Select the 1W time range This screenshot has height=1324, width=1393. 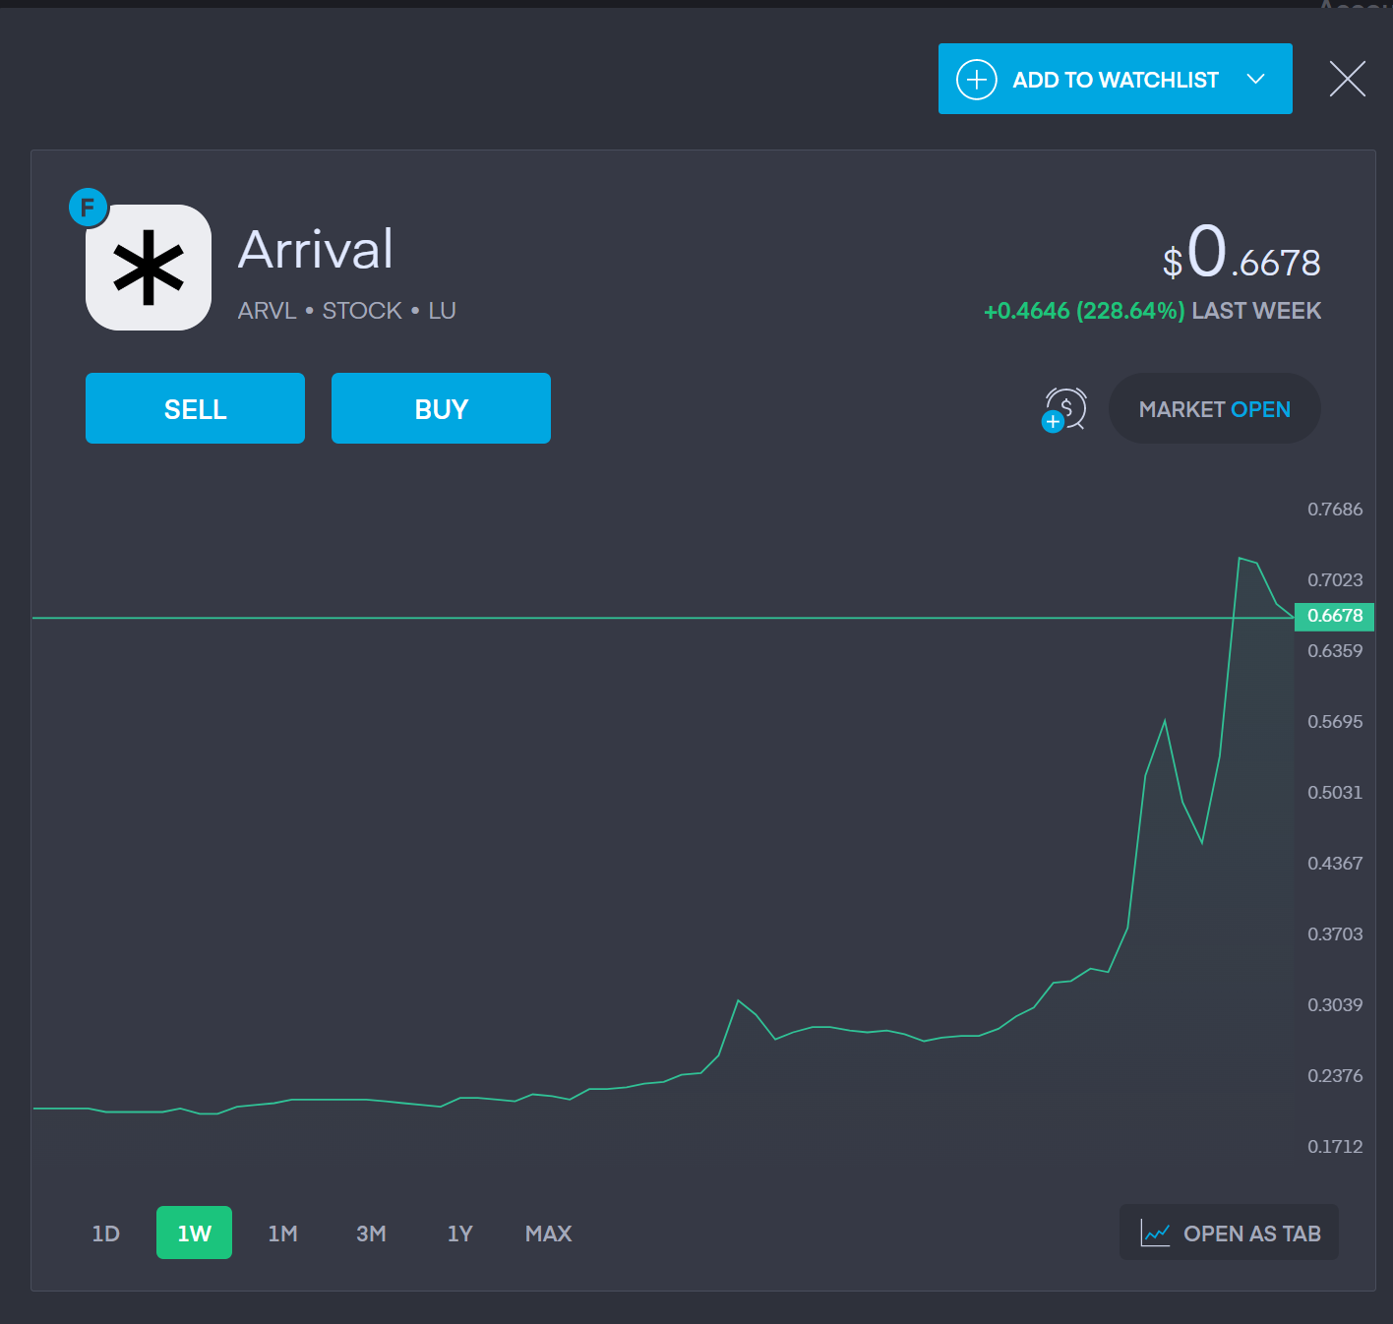194,1233
